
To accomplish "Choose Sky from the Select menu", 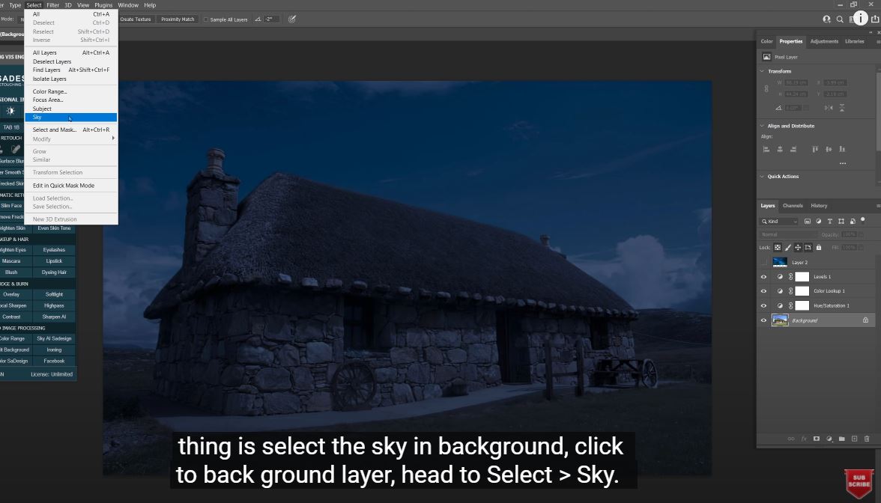I will (37, 118).
